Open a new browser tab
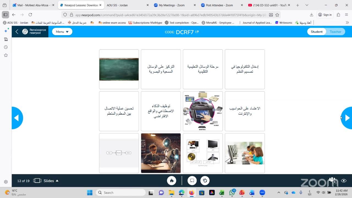 (x=298, y=5)
